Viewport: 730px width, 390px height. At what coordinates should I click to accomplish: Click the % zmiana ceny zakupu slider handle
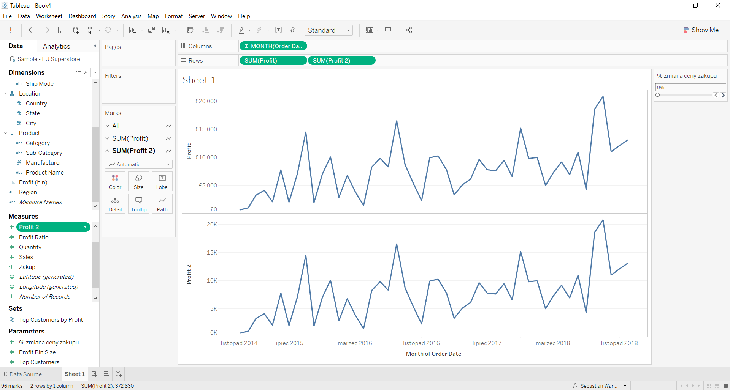coord(657,95)
